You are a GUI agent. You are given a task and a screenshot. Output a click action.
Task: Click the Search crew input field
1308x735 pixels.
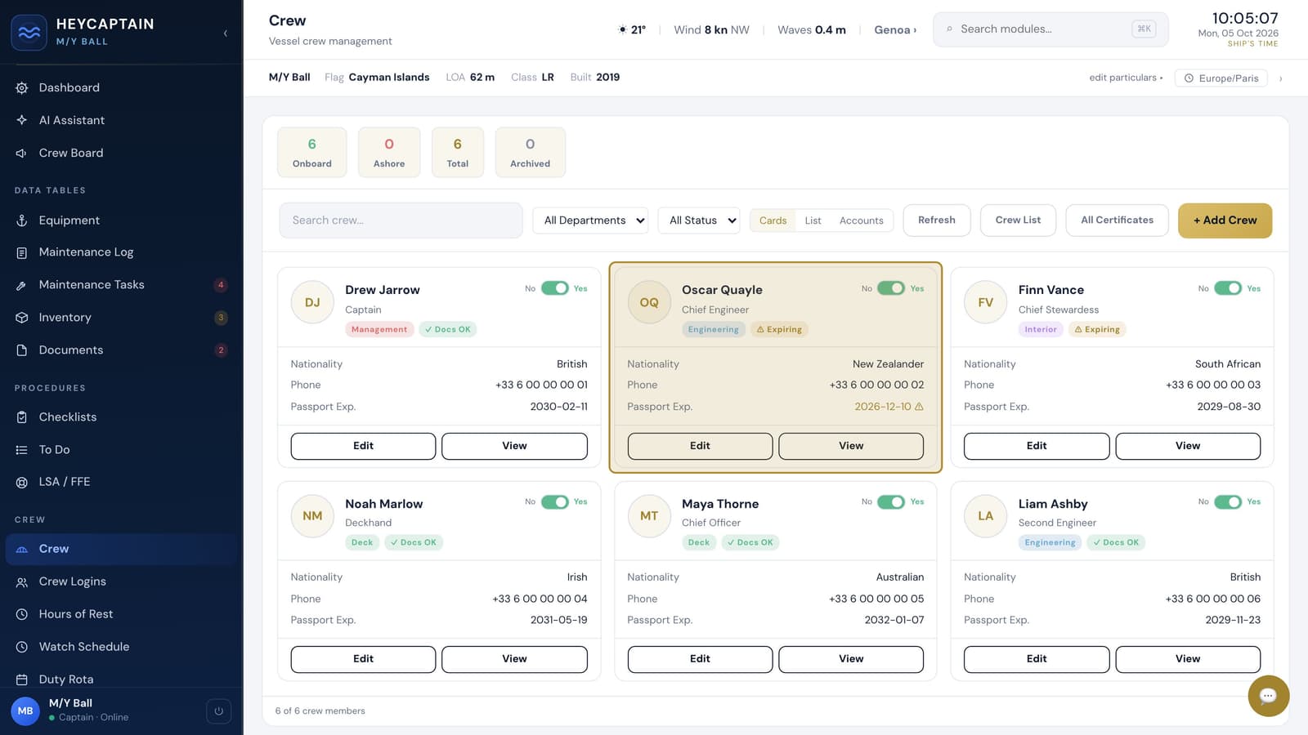401,220
